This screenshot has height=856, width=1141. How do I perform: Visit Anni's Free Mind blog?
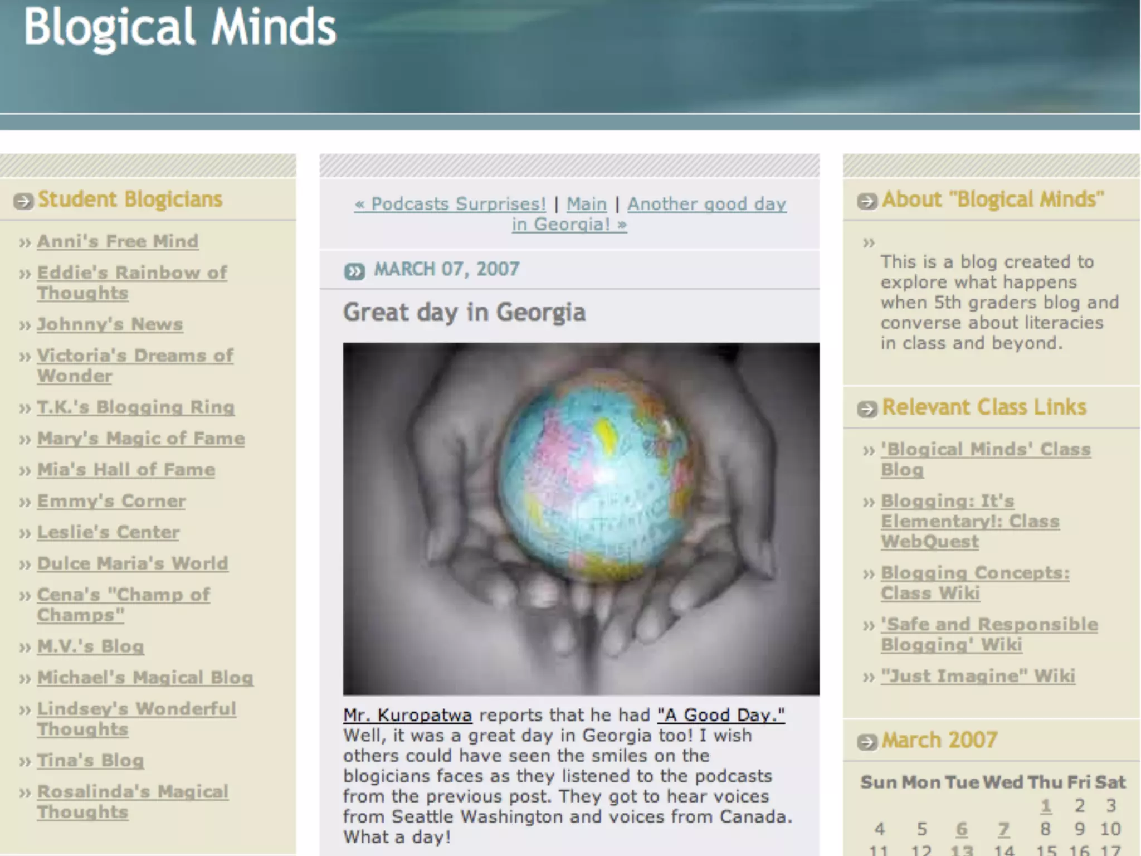(118, 241)
